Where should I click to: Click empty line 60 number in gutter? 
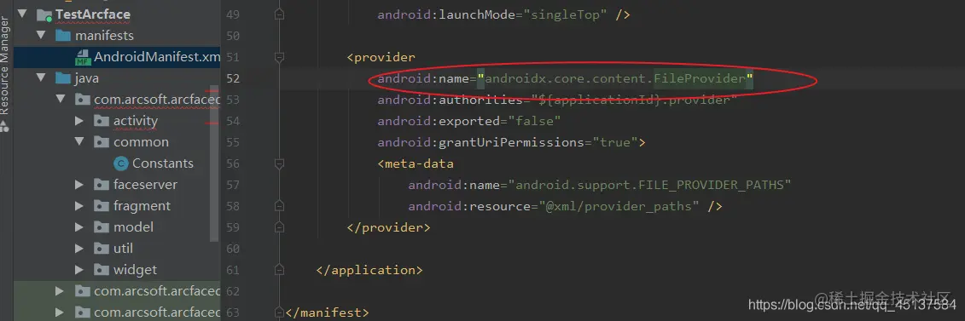(233, 249)
